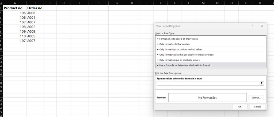The height and width of the screenshot is (117, 274).
Task: Select column H header
Action: (x=132, y=3)
